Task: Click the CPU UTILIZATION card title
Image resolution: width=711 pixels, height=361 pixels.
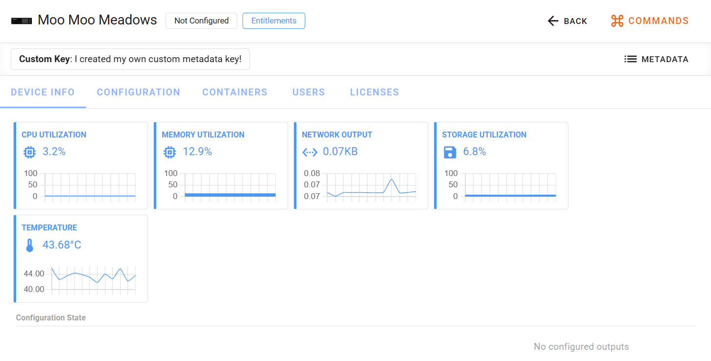Action: pos(54,135)
